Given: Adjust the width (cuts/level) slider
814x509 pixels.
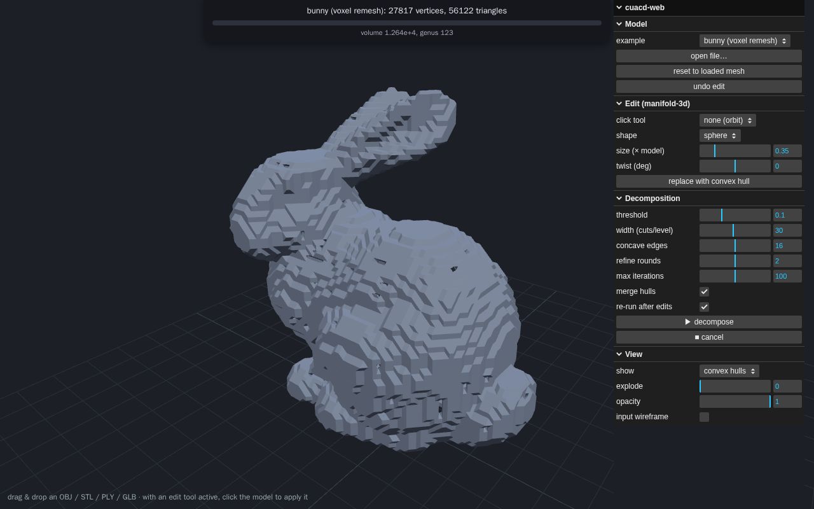Looking at the screenshot, I should 735,230.
